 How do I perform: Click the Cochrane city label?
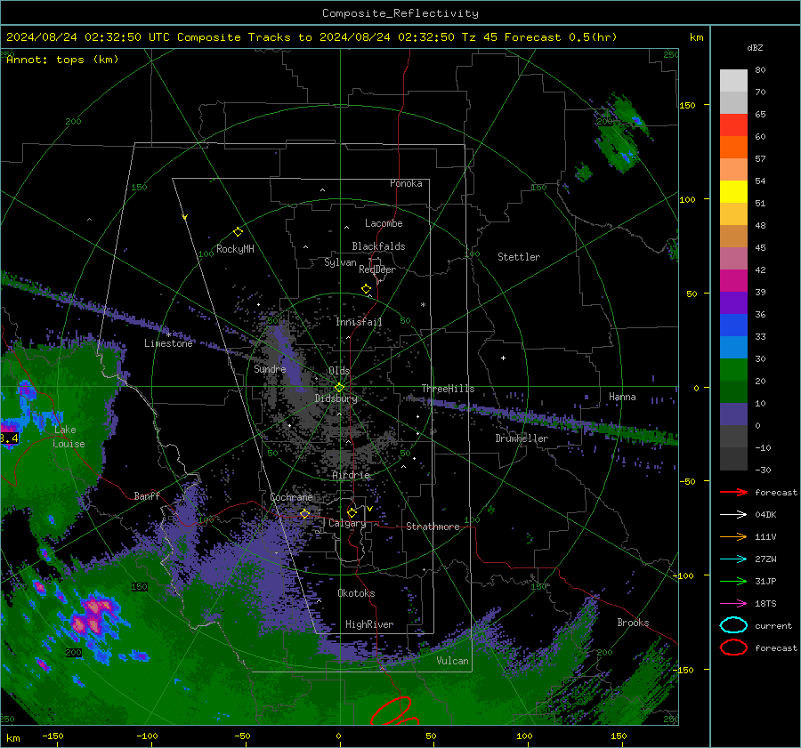(x=291, y=497)
